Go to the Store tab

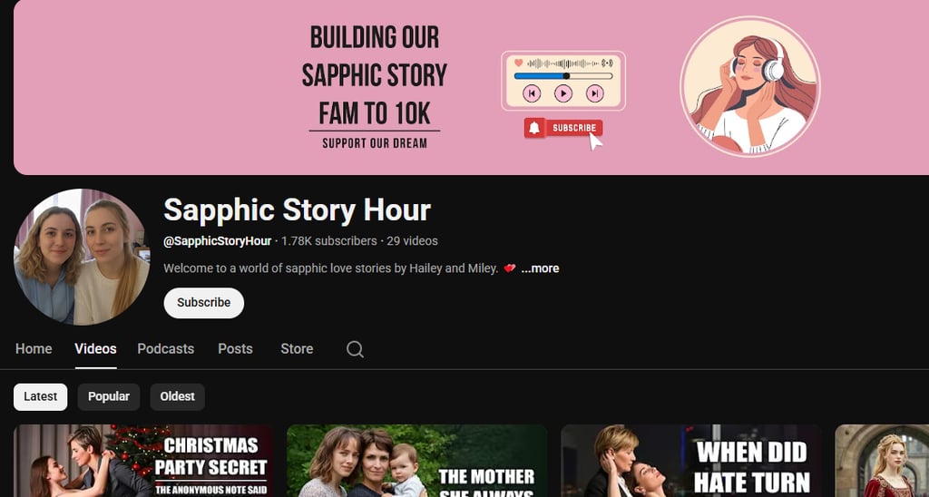pos(297,349)
